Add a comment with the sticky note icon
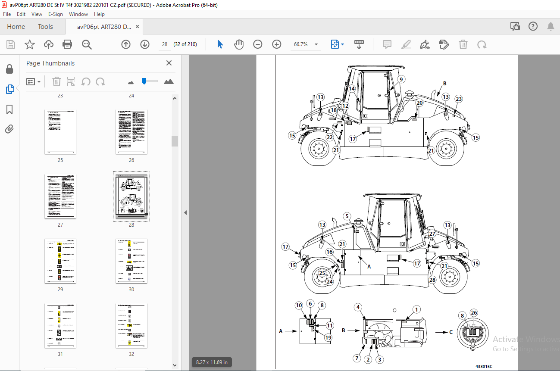Image resolution: width=560 pixels, height=371 pixels. 387,44
